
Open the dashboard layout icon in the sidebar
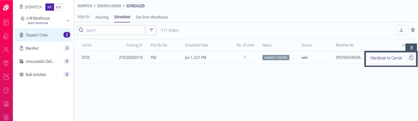click(6, 23)
